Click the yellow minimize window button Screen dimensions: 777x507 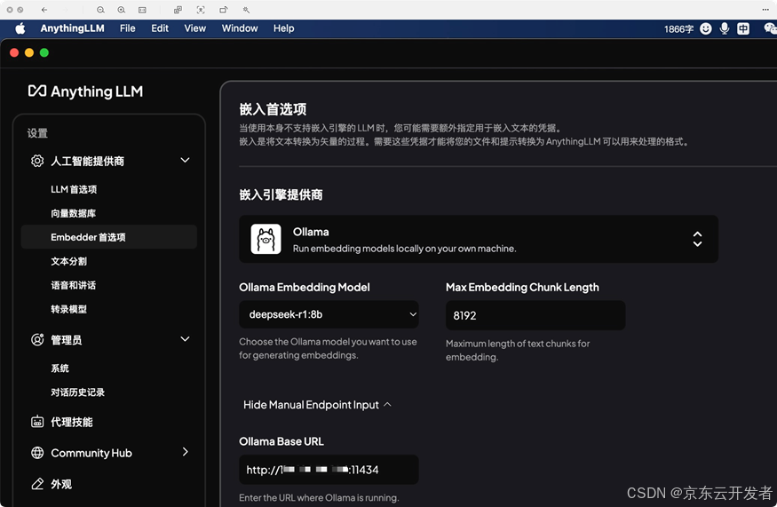click(29, 52)
